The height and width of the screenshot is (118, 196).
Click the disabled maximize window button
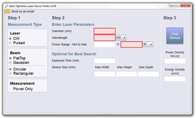[x=178, y=5]
